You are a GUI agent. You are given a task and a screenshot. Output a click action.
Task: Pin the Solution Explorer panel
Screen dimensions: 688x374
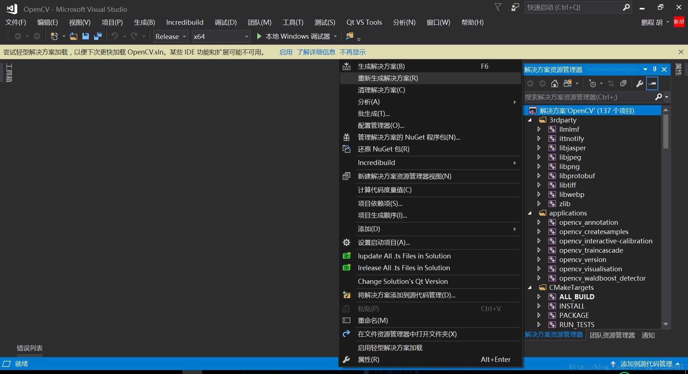pyautogui.click(x=655, y=69)
